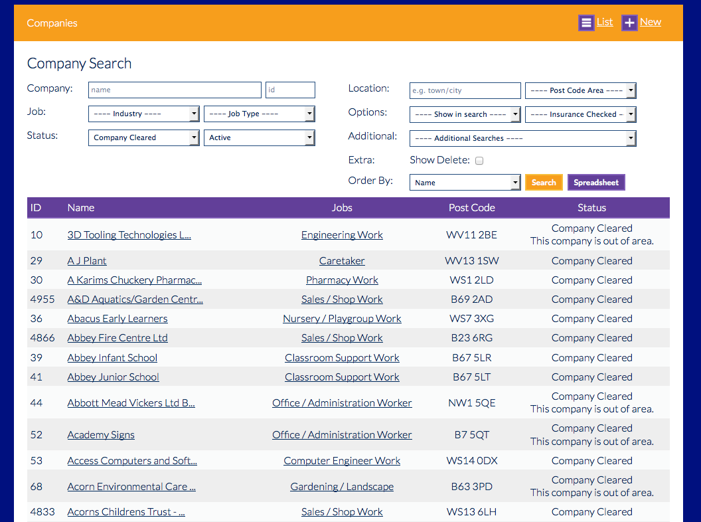This screenshot has width=701, height=522.
Task: Click the Engineering Work job link
Action: tap(342, 235)
